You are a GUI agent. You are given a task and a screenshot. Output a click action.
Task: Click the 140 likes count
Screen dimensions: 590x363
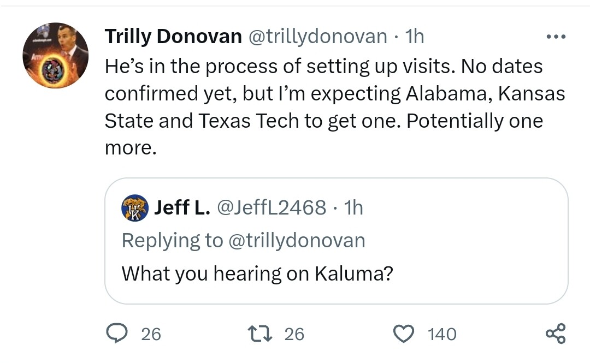(442, 334)
